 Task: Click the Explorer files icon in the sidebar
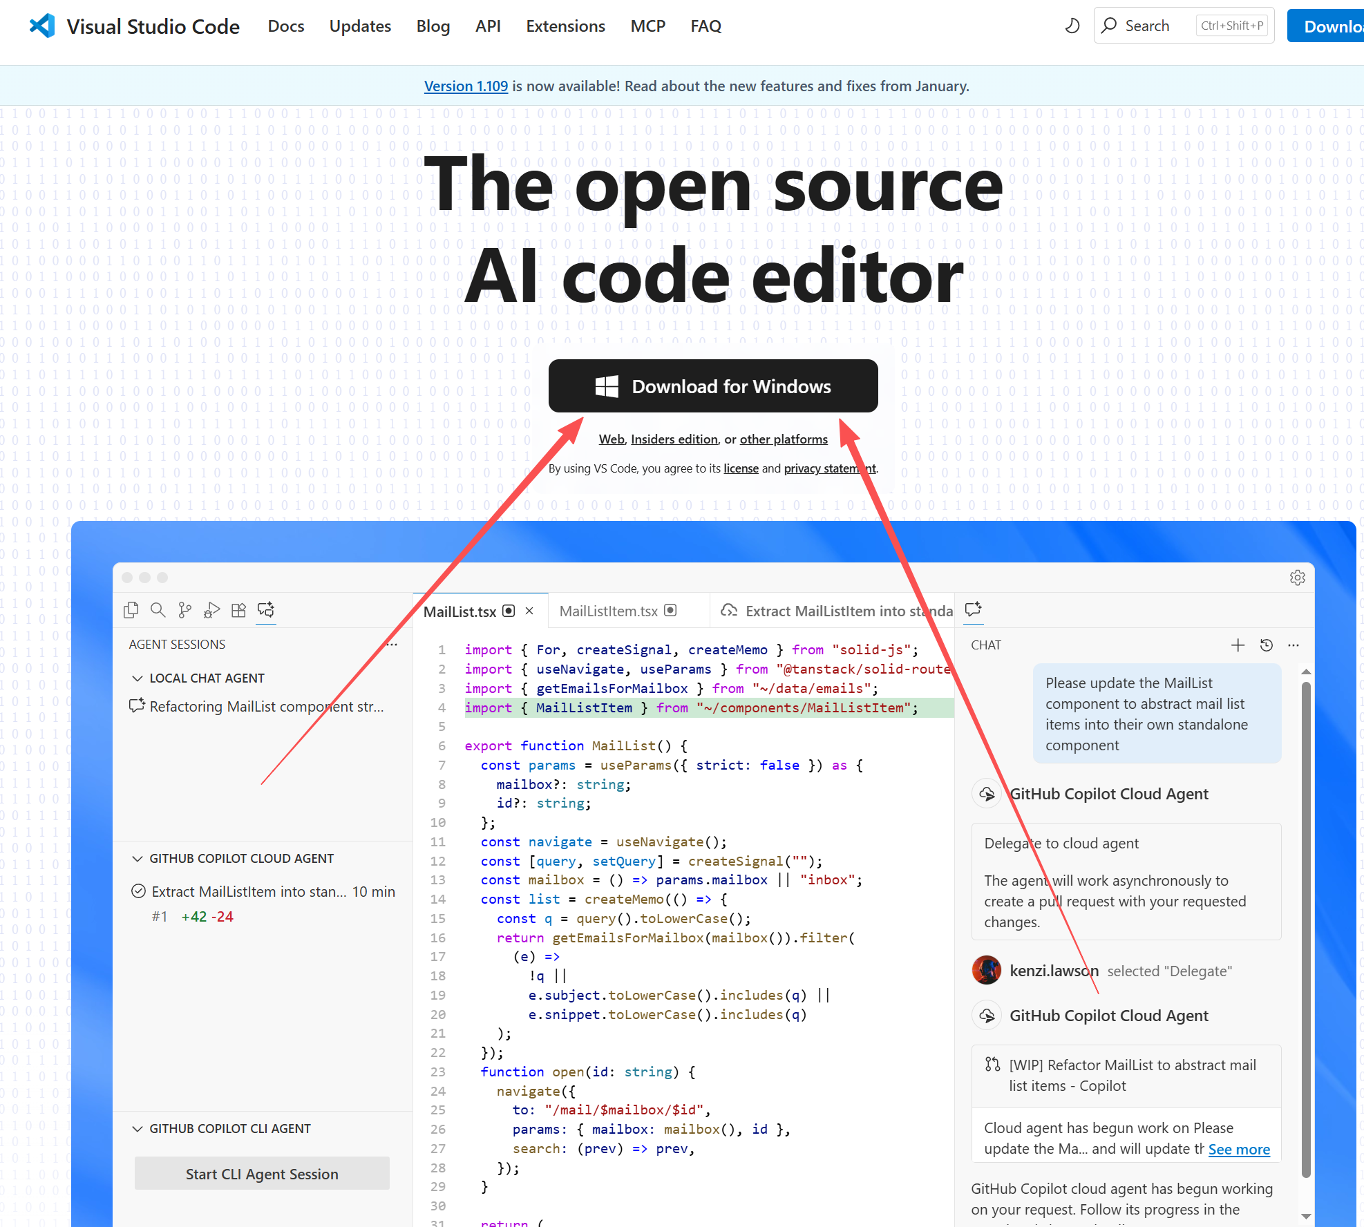[x=131, y=610]
